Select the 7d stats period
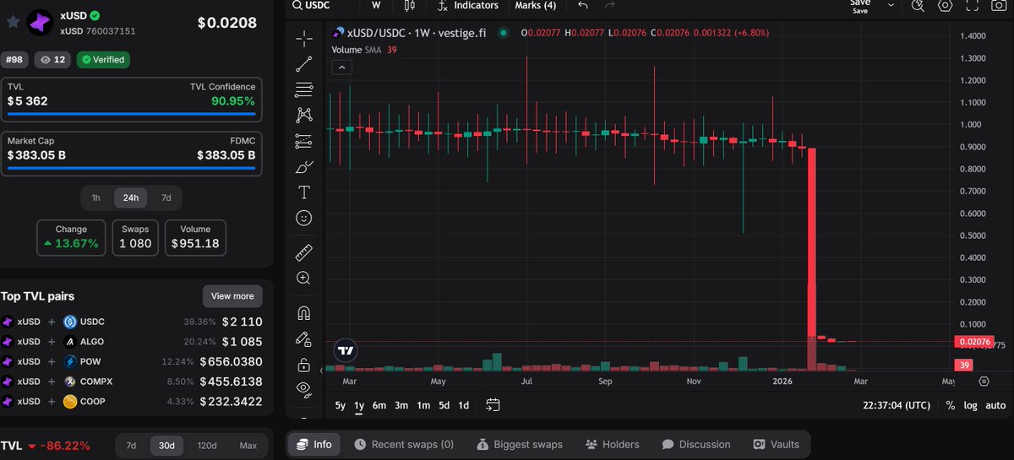 pos(166,198)
